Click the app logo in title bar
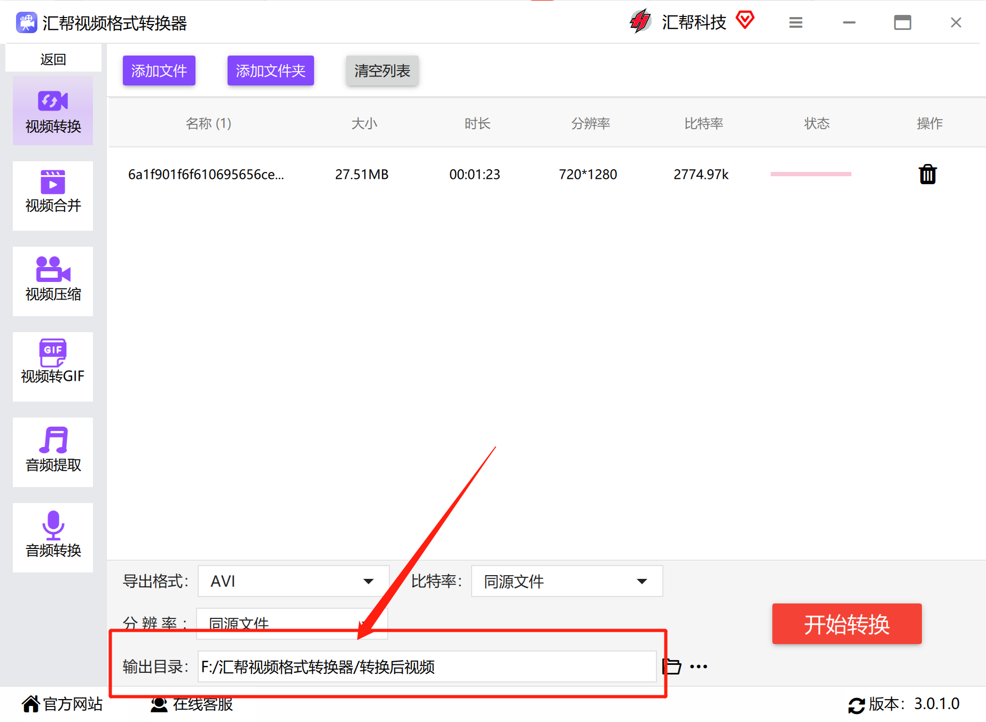The width and height of the screenshot is (986, 722). (26, 23)
